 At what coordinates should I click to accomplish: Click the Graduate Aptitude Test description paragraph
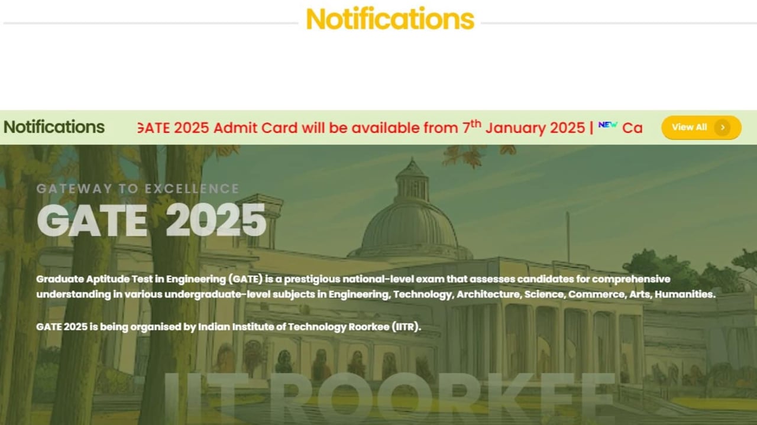[376, 286]
